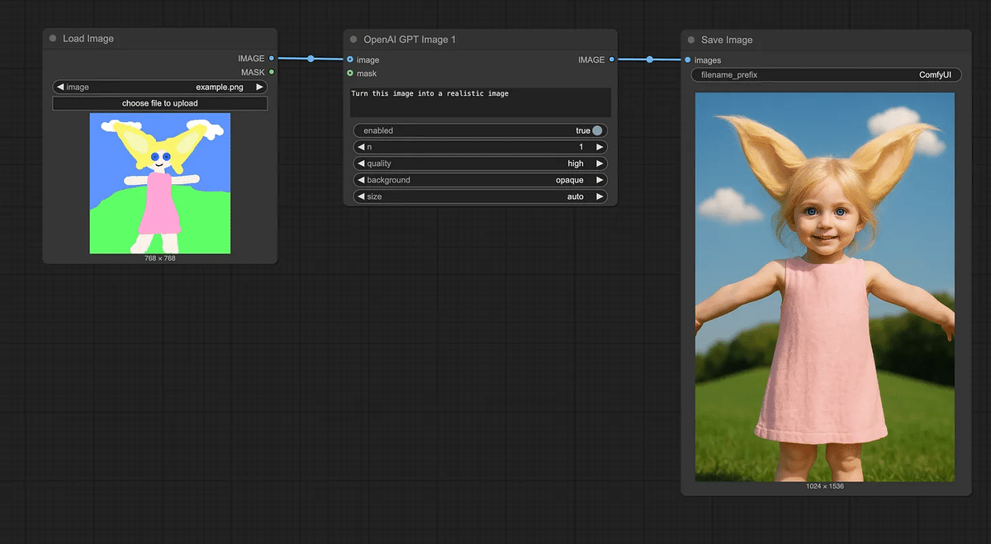Open the size dropdown showing auto
Screen dimensions: 991x544
pos(481,196)
